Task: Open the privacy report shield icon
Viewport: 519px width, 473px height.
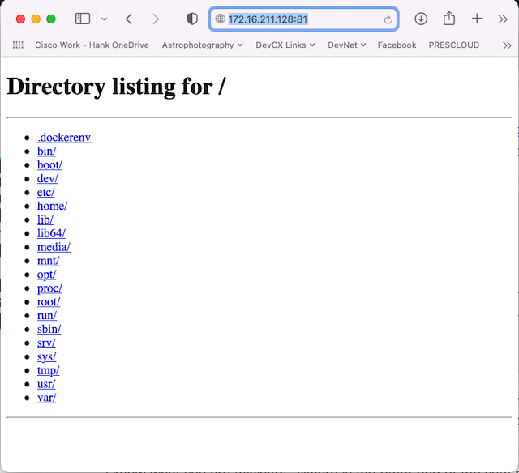Action: click(x=192, y=19)
